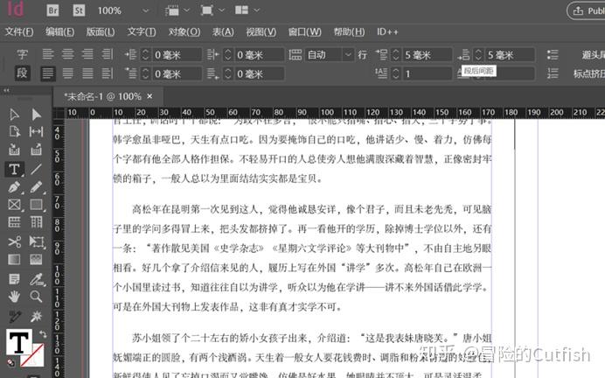Open the ID++ menu
This screenshot has width=605, height=378.
point(387,31)
